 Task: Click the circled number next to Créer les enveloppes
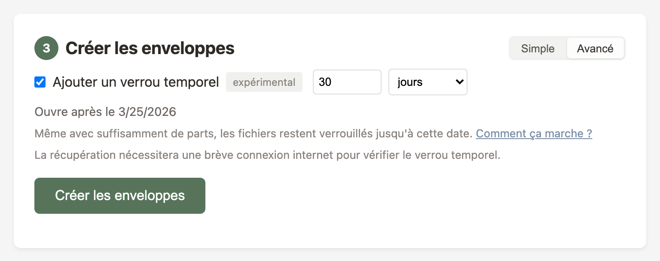[x=46, y=48]
